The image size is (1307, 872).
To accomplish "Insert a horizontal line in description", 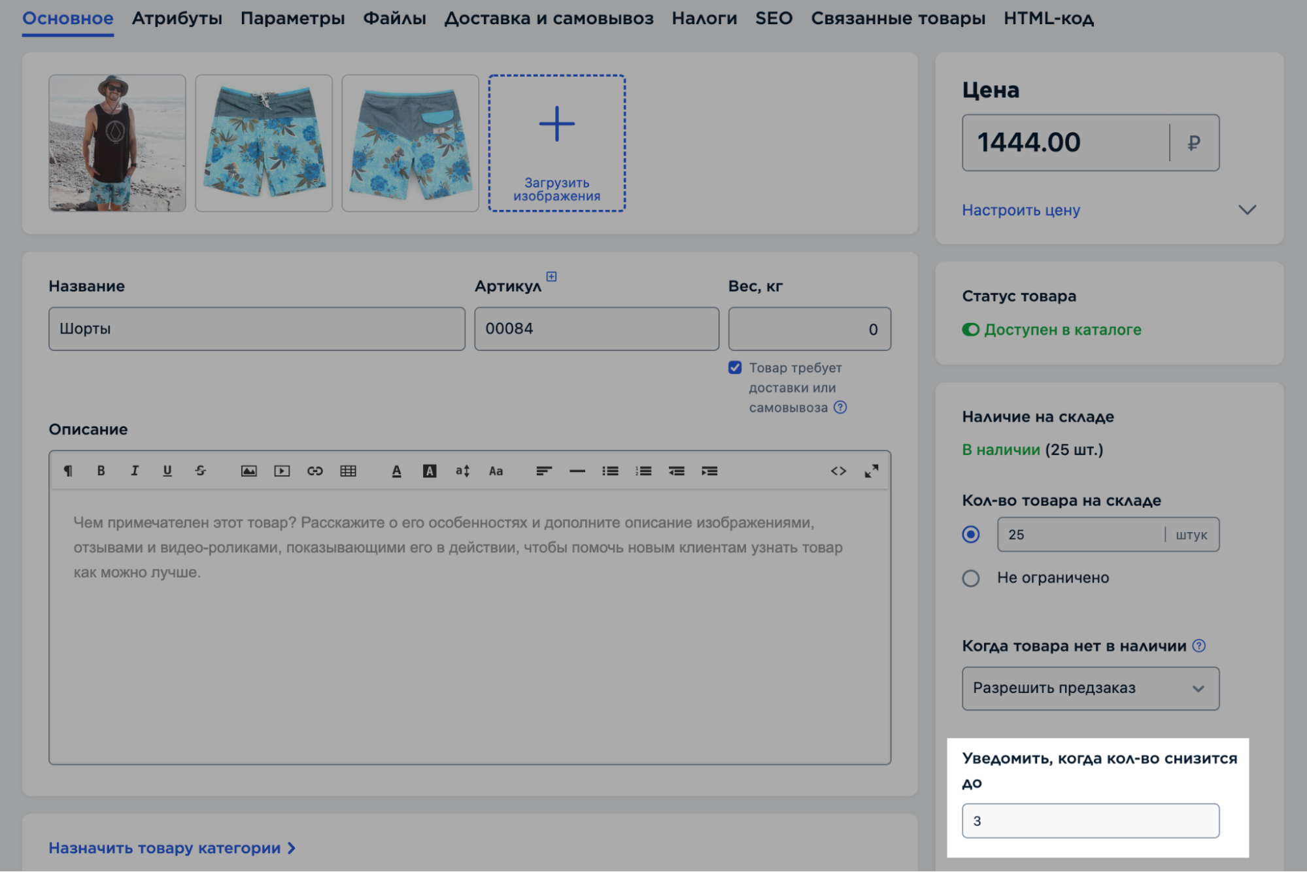I will point(577,471).
